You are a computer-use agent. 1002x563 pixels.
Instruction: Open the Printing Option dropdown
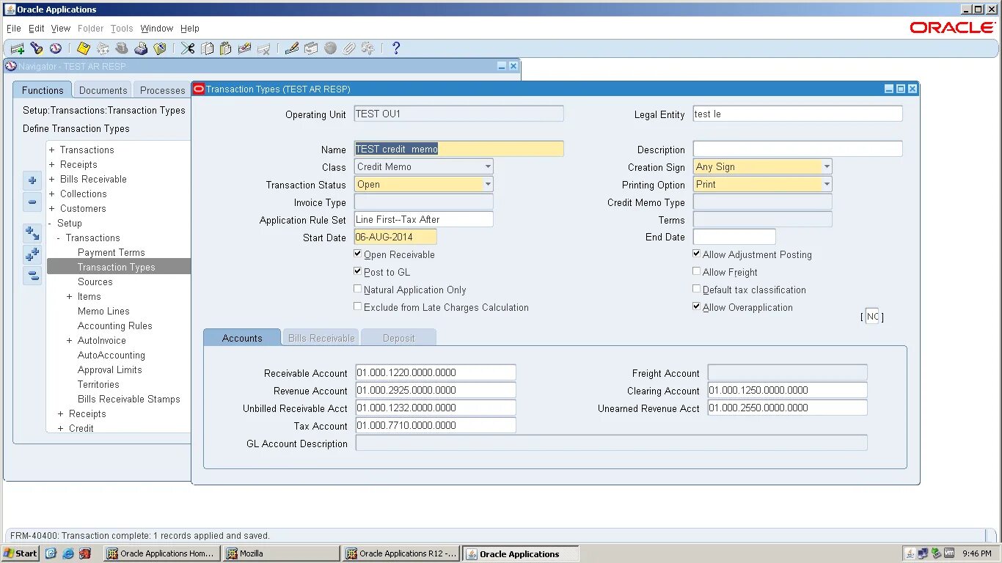(827, 184)
